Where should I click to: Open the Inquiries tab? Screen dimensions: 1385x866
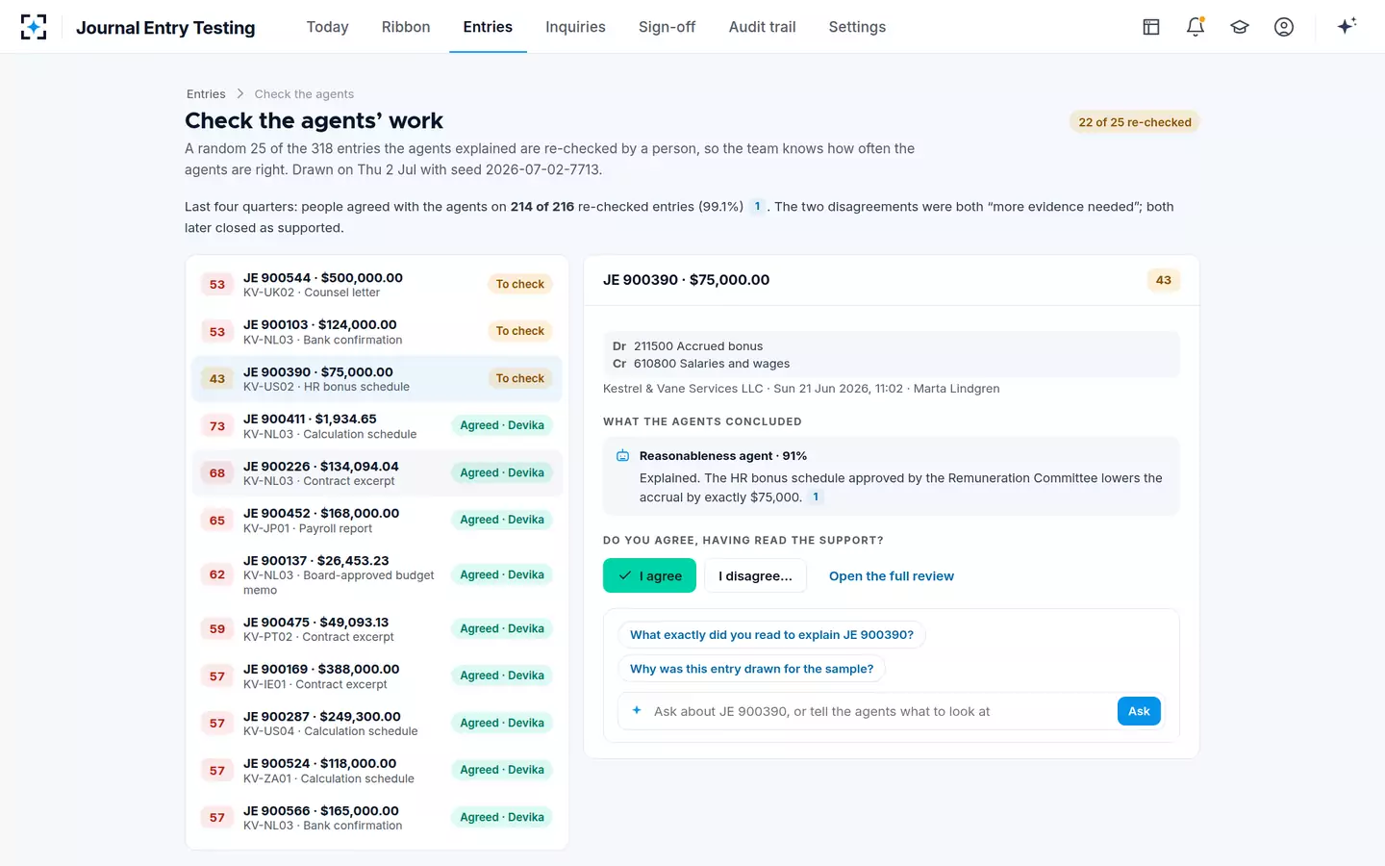click(x=575, y=27)
